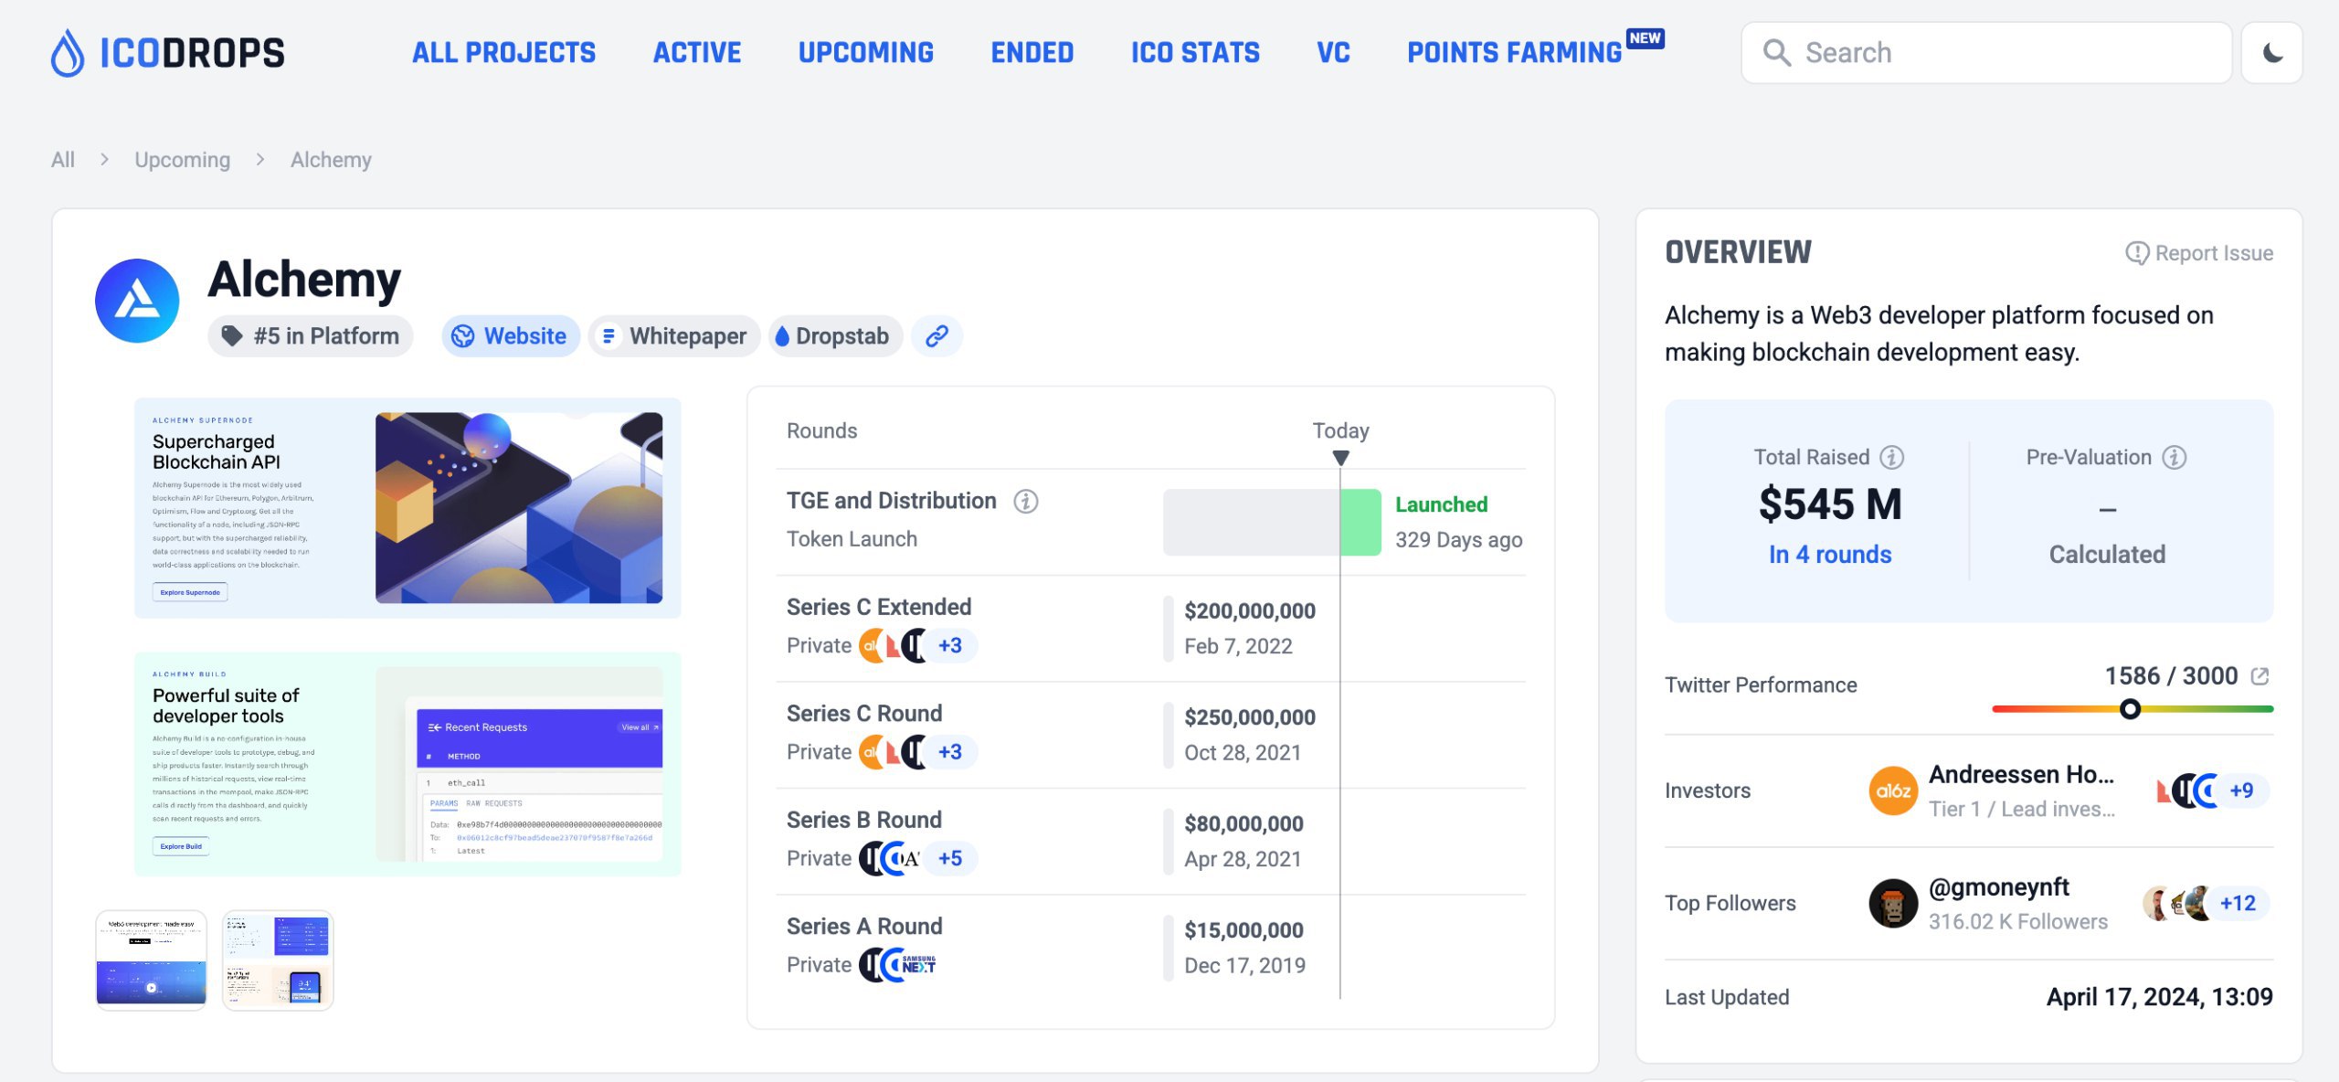Viewport: 2339px width, 1082px height.
Task: Click $250,000,000 Series C Round amount
Action: [x=1250, y=717]
